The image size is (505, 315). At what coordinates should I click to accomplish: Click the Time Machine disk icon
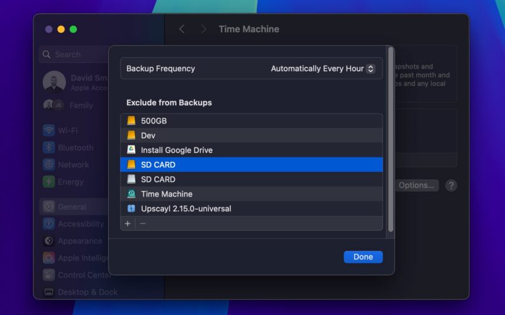pyautogui.click(x=131, y=194)
